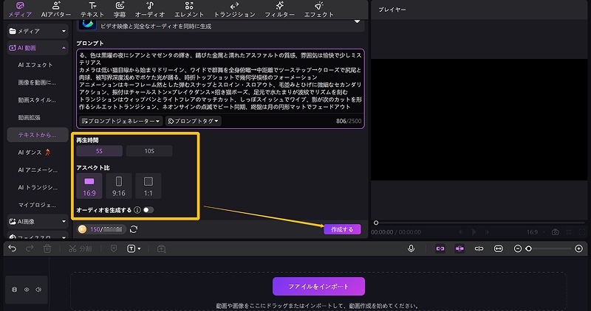Toggle the magnetic snapping icon
The height and width of the screenshot is (311, 591).
pyautogui.click(x=460, y=248)
